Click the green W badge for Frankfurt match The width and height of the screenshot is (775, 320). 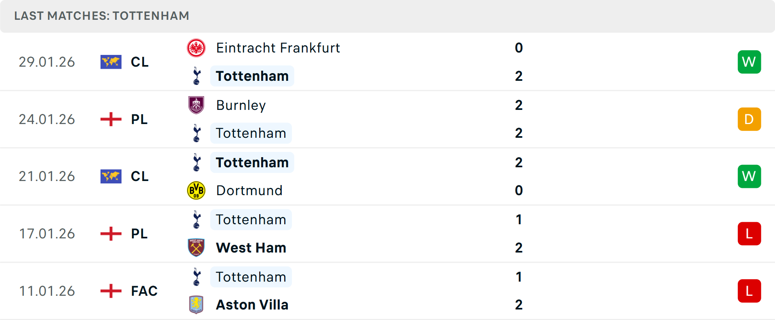pos(749,62)
